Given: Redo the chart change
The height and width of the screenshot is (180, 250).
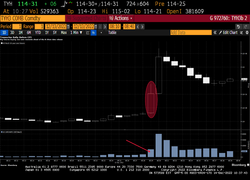Looking at the screenshot, I should pyautogui.click(x=246, y=26).
